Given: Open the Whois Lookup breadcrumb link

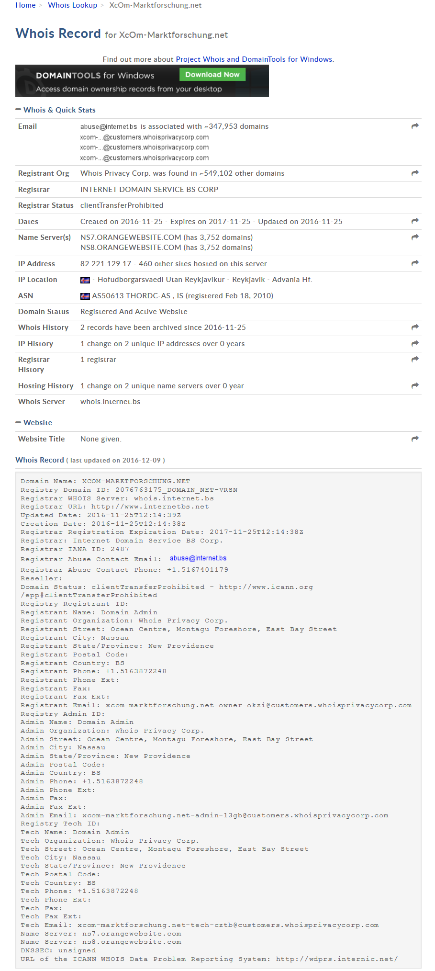Looking at the screenshot, I should point(73,5).
